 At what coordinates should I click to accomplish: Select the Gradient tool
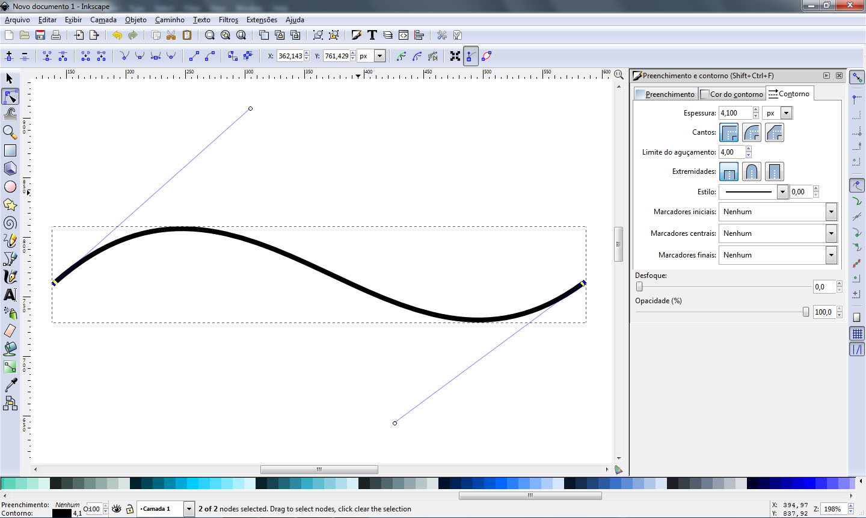[x=10, y=367]
